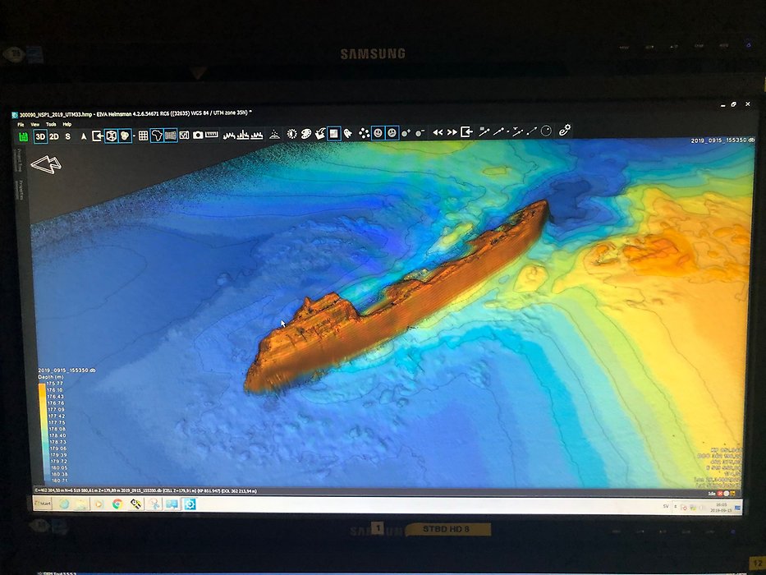Switch to 2D view mode
766x575 pixels.
pyautogui.click(x=54, y=136)
